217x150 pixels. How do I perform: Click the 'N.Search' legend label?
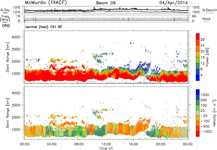coord(209,10)
